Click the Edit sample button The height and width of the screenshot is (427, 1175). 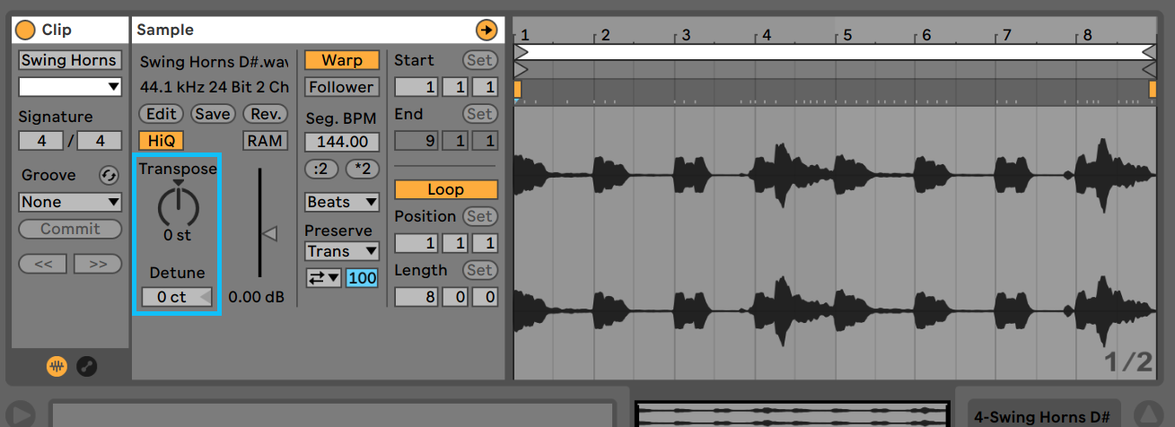coord(162,114)
